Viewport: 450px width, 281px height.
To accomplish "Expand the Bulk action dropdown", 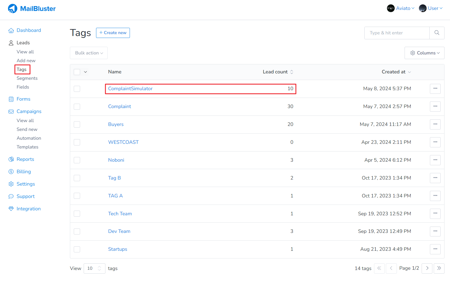I will (x=89, y=53).
